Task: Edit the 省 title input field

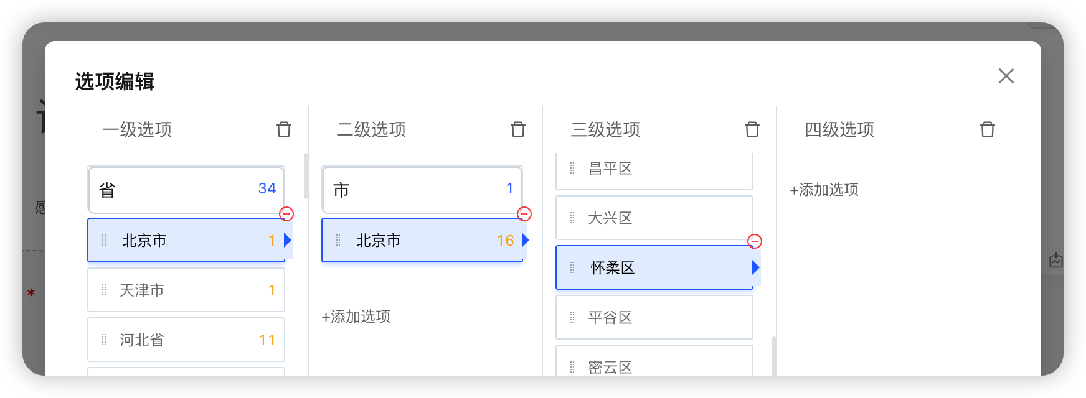Action: (x=186, y=190)
